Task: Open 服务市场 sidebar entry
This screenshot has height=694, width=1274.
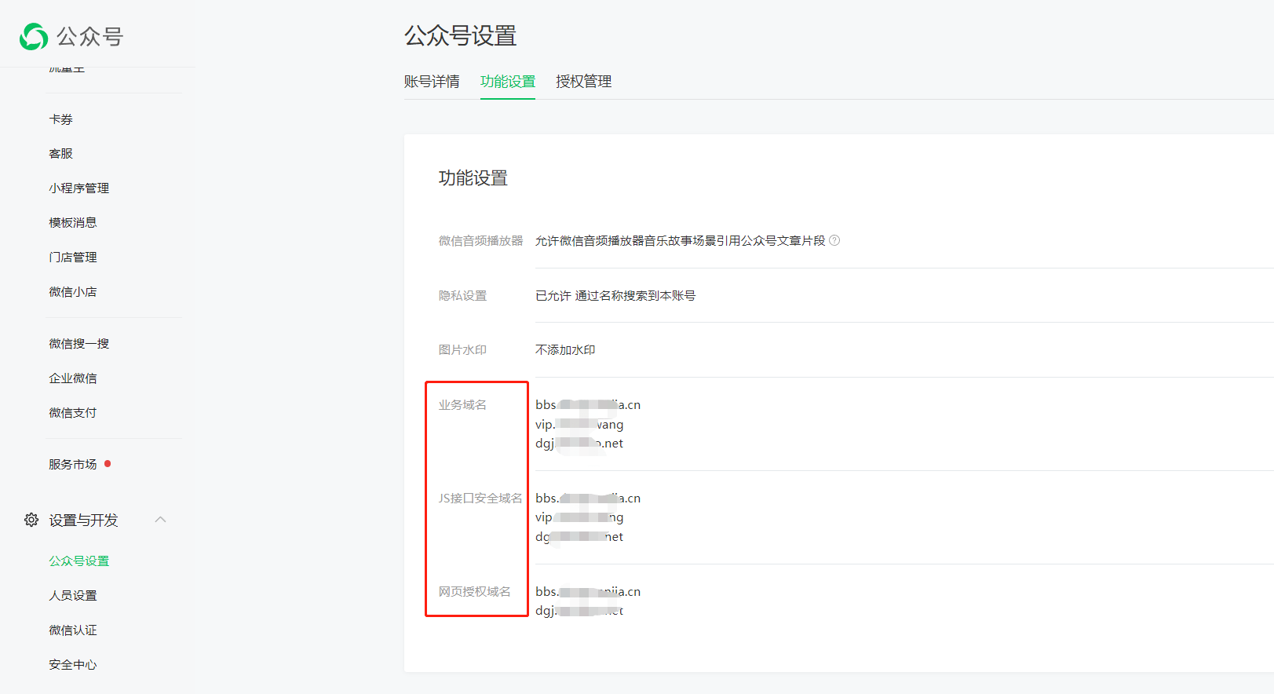Action: click(x=73, y=465)
